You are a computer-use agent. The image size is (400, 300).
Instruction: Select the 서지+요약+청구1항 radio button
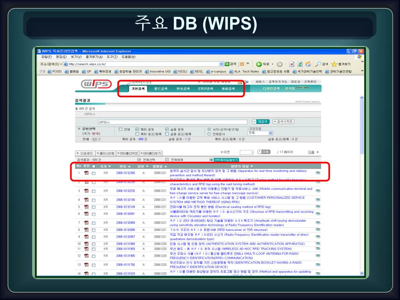pos(209,129)
